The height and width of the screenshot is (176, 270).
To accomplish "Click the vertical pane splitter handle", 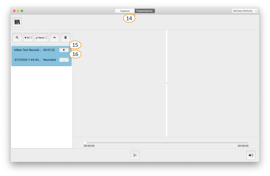I will (x=166, y=83).
